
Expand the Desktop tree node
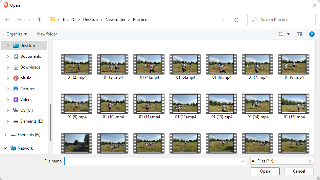point(8,46)
